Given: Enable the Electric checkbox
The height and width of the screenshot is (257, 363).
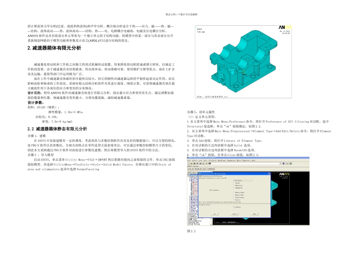Looking at the screenshot, I should coord(234,200).
